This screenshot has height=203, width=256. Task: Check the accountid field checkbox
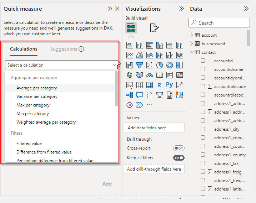[203, 61]
